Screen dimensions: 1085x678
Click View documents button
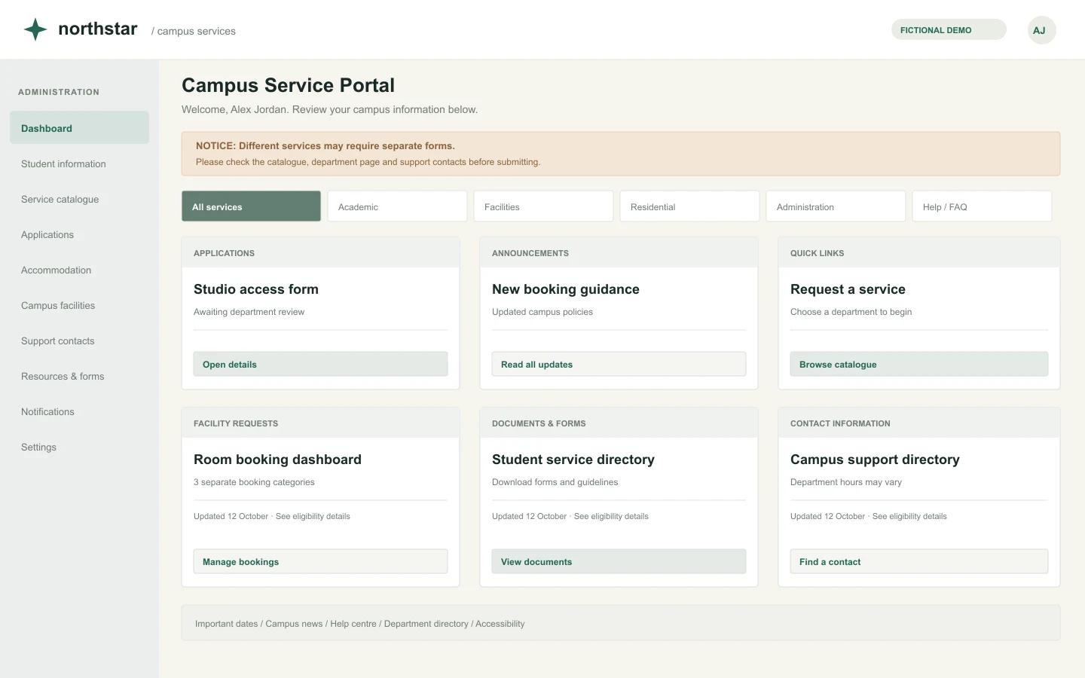pos(619,561)
